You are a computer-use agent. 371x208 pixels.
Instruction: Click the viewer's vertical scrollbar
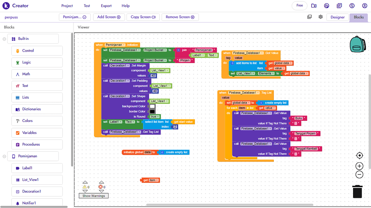pos(370,122)
